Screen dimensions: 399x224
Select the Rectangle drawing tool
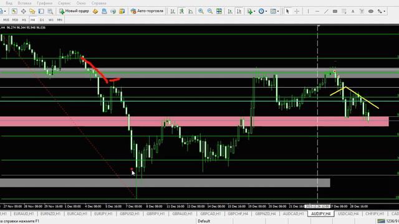point(335,11)
